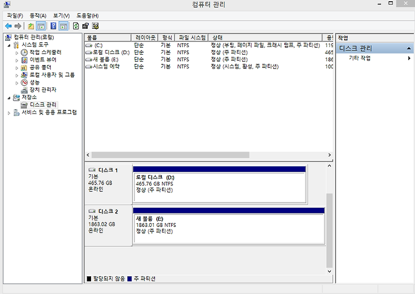Click the 주 파티션 blue legend swatch
The image size is (415, 294).
pyautogui.click(x=130, y=278)
